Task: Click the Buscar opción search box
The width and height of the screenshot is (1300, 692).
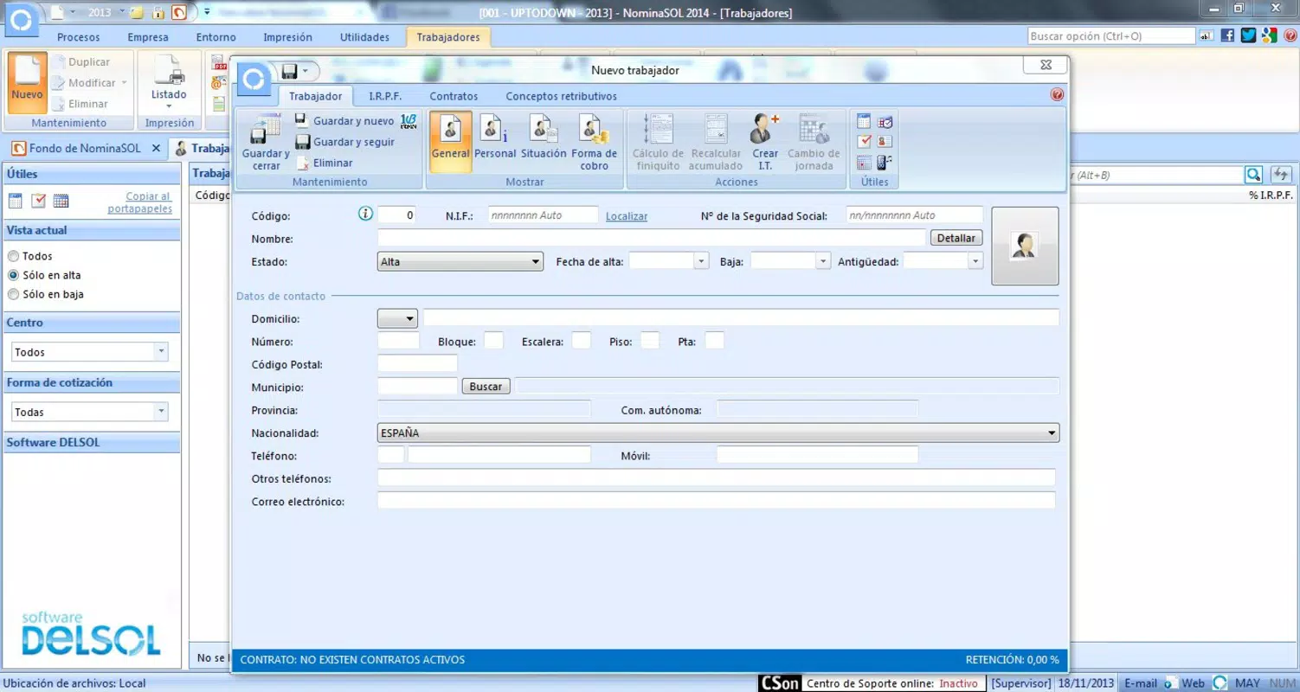Action: tap(1111, 36)
